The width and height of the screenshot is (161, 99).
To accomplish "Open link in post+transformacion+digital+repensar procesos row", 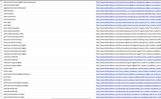I will [x=129, y=2].
